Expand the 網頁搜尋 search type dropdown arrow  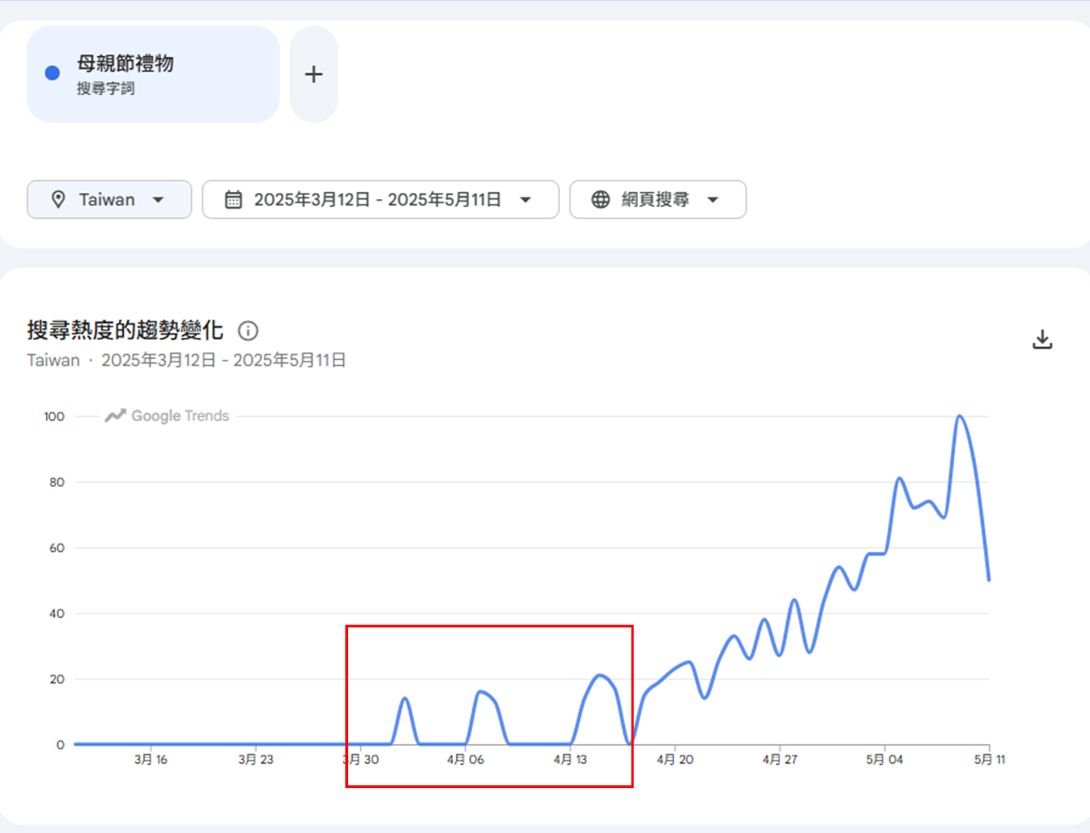(x=713, y=200)
